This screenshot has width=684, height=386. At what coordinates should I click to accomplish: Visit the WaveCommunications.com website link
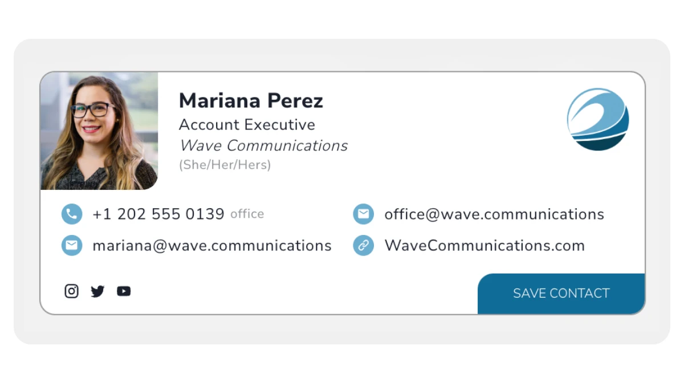(484, 246)
